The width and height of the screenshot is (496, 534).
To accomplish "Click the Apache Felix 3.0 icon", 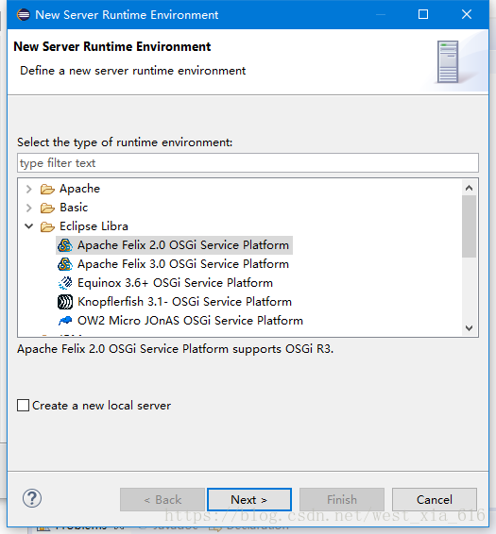I will point(65,264).
